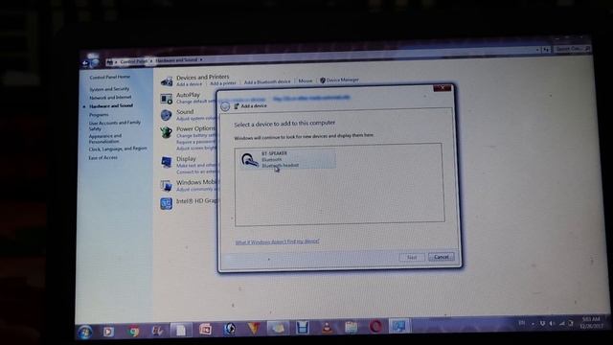Expand the Hardware and Sound breadcrumb arrow
This screenshot has height=345, width=613.
pyautogui.click(x=201, y=59)
